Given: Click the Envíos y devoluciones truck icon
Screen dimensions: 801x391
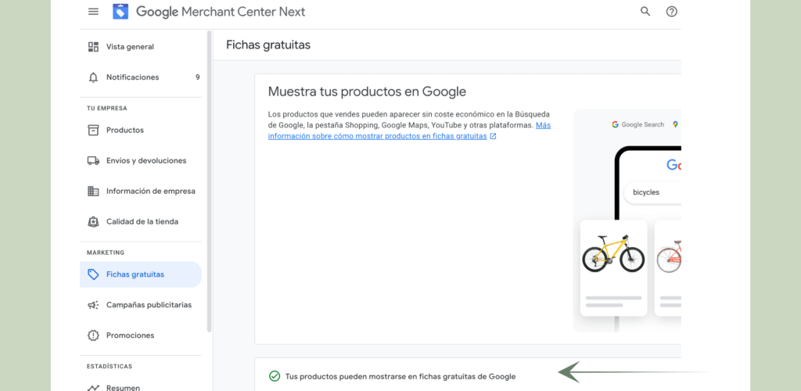Looking at the screenshot, I should 93,161.
